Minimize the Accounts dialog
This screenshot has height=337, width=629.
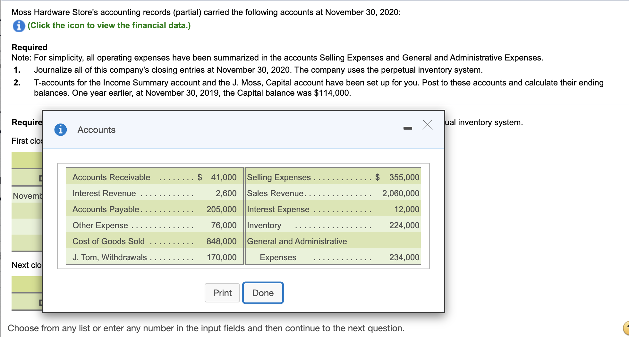coord(408,127)
